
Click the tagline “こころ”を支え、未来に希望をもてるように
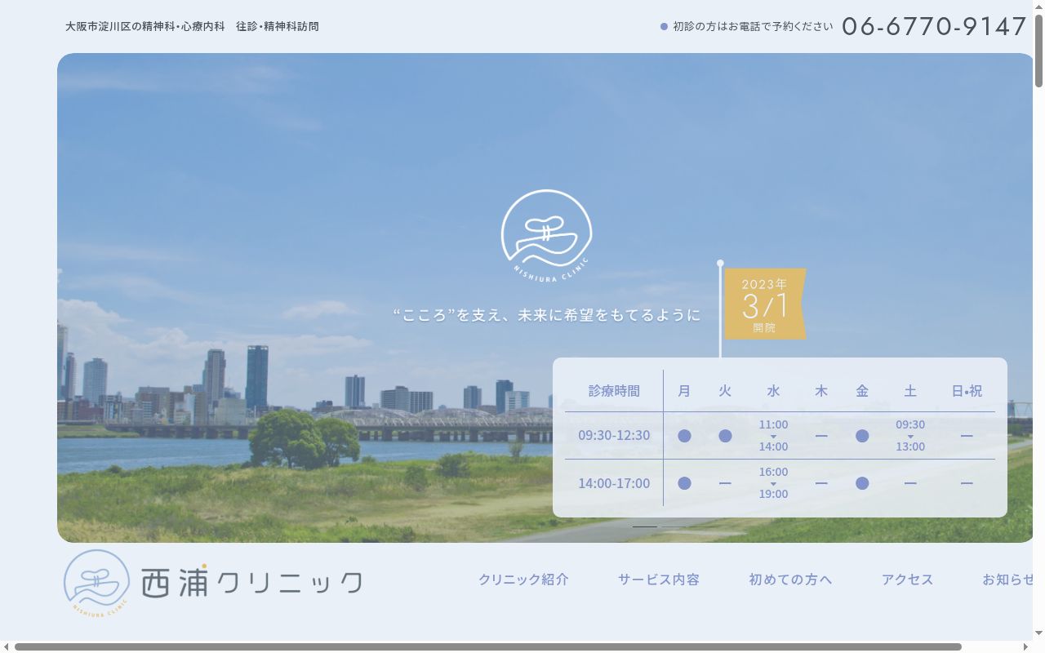pos(547,315)
